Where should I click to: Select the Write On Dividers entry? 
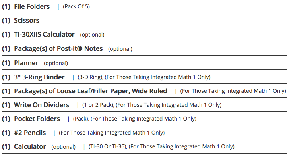[x=42, y=105]
